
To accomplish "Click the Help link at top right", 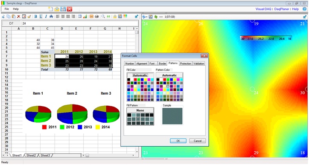I will click(295, 9).
